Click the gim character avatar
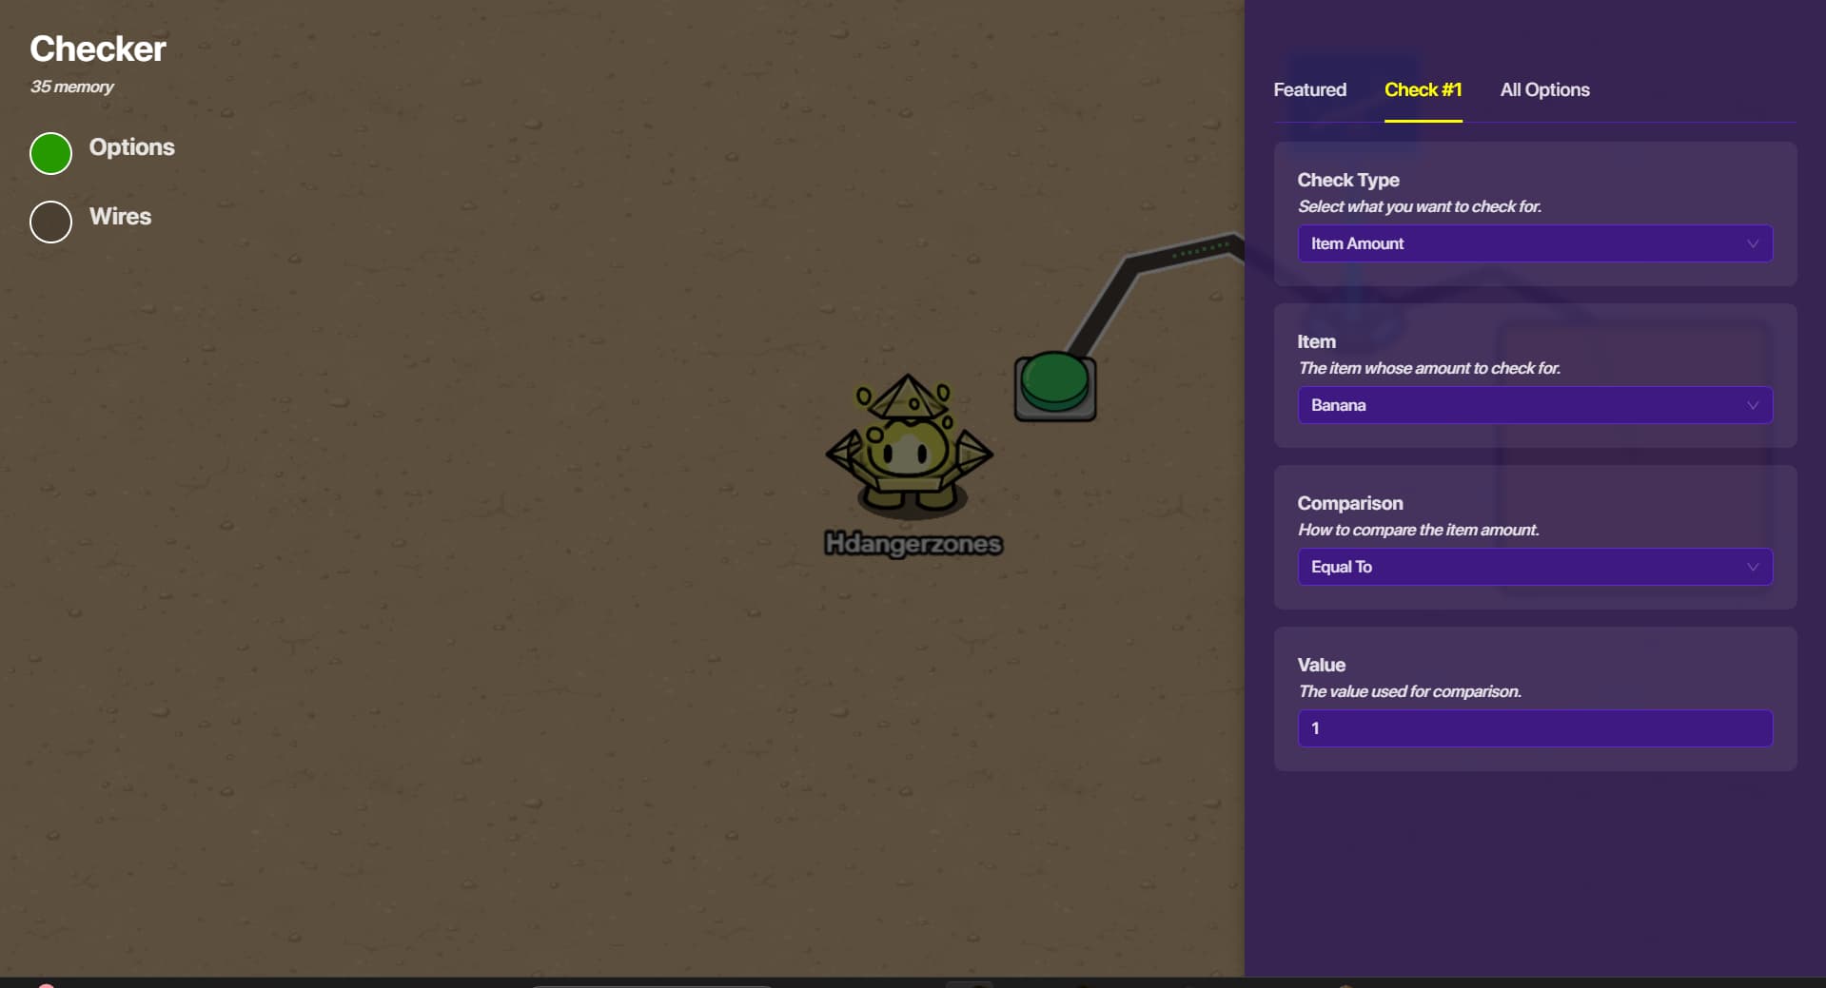 pyautogui.click(x=909, y=447)
